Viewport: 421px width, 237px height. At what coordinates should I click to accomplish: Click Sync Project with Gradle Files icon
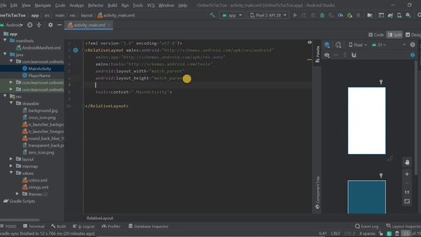pyautogui.click(x=390, y=15)
